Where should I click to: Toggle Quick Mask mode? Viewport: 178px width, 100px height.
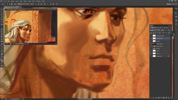(x=2, y=63)
